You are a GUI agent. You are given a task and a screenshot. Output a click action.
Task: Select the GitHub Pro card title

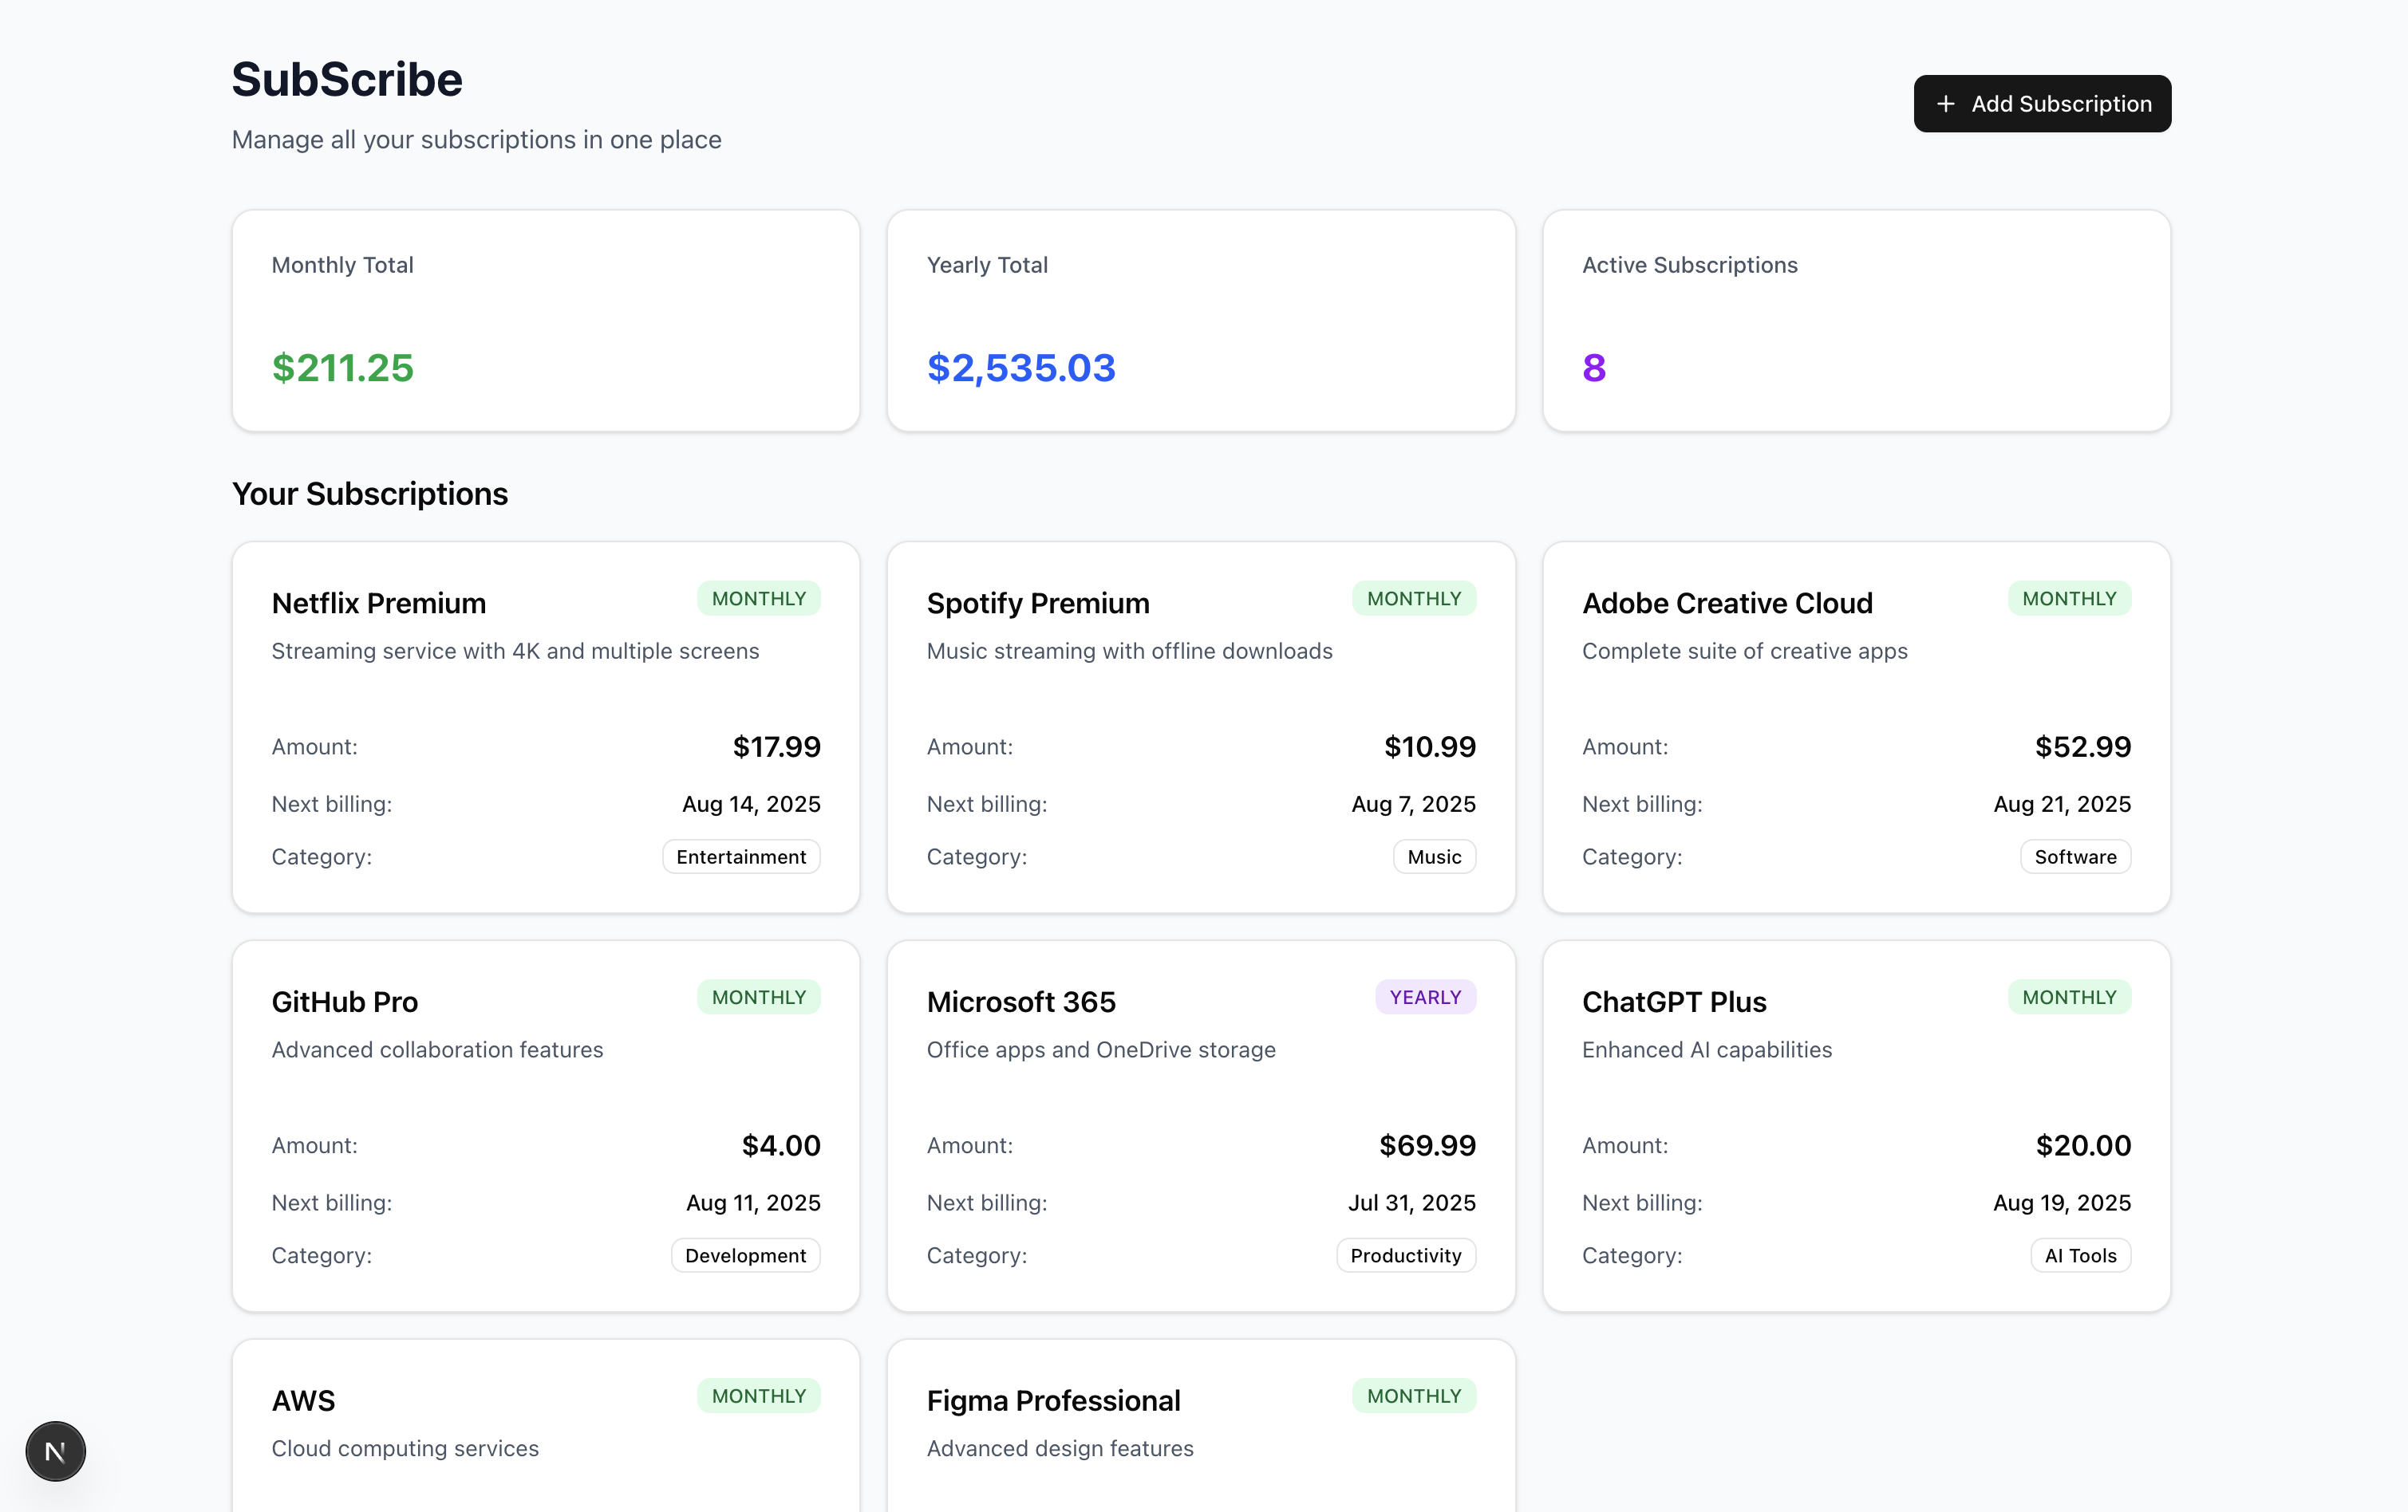tap(345, 1002)
